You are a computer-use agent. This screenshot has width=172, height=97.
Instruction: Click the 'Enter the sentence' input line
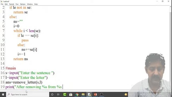[30, 73]
